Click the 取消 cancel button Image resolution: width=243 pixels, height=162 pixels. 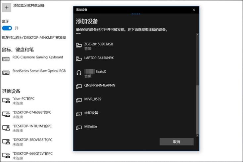(176, 142)
